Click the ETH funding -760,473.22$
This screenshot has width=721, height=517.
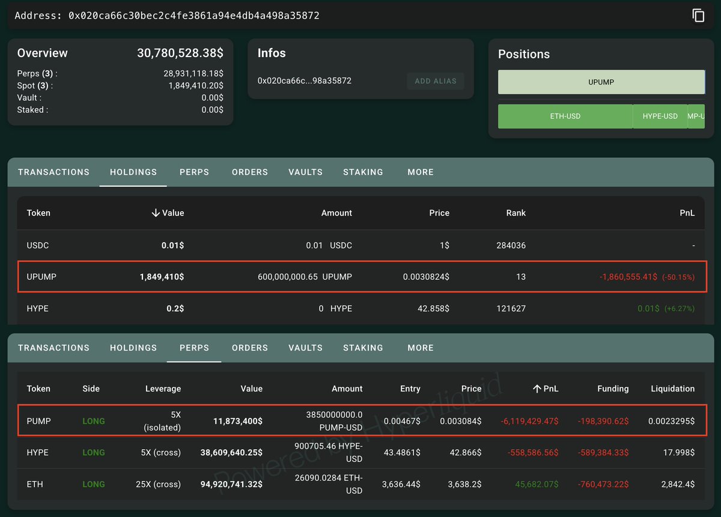603,484
